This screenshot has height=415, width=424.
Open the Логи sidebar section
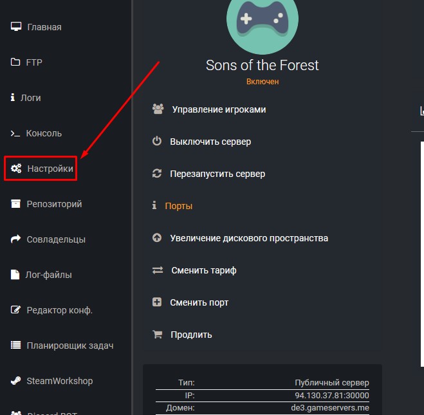point(30,98)
